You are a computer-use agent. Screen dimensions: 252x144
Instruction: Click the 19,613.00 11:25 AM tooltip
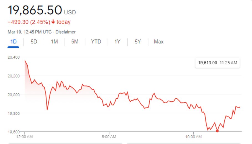point(218,63)
